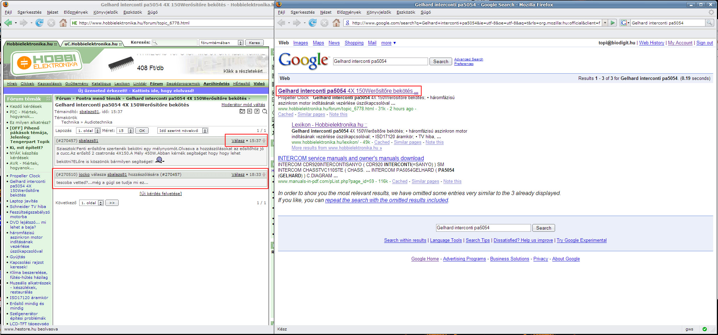Collapse the Fórum témák sidebar panel icon

(48, 99)
